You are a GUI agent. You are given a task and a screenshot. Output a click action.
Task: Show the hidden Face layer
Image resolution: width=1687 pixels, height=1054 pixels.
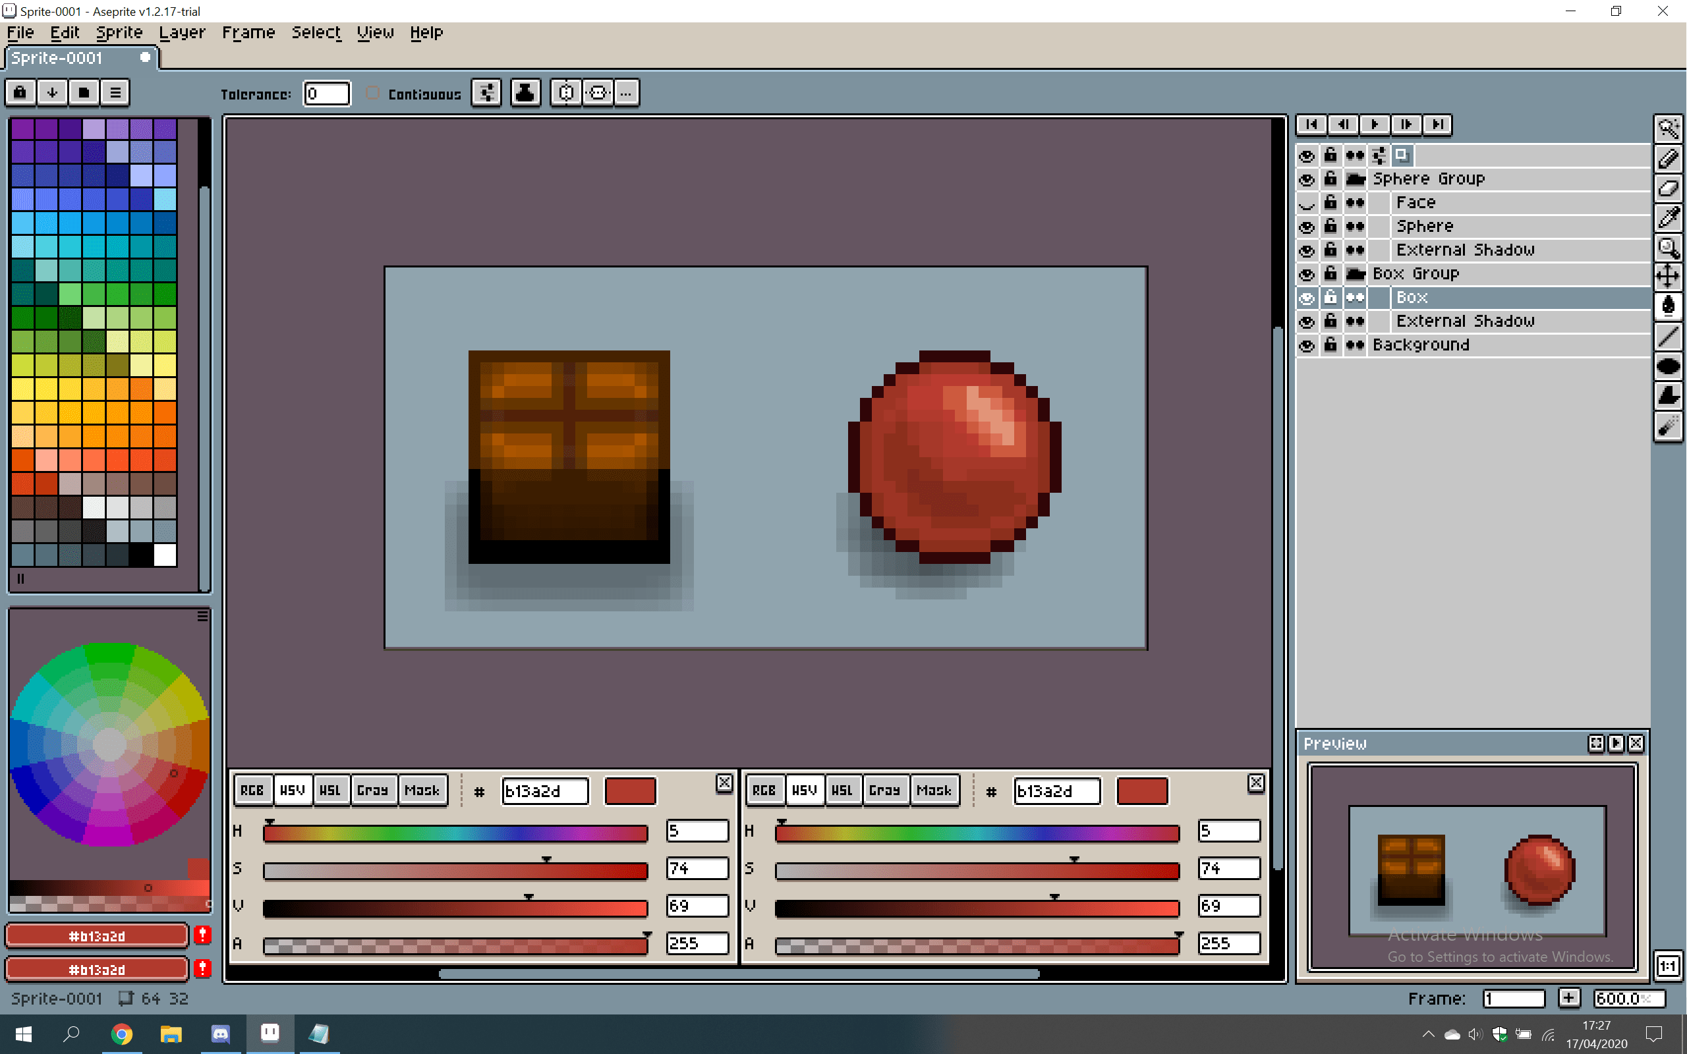(1307, 203)
